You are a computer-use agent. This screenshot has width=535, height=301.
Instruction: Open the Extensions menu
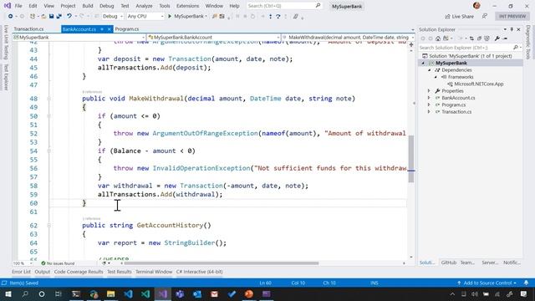click(187, 6)
